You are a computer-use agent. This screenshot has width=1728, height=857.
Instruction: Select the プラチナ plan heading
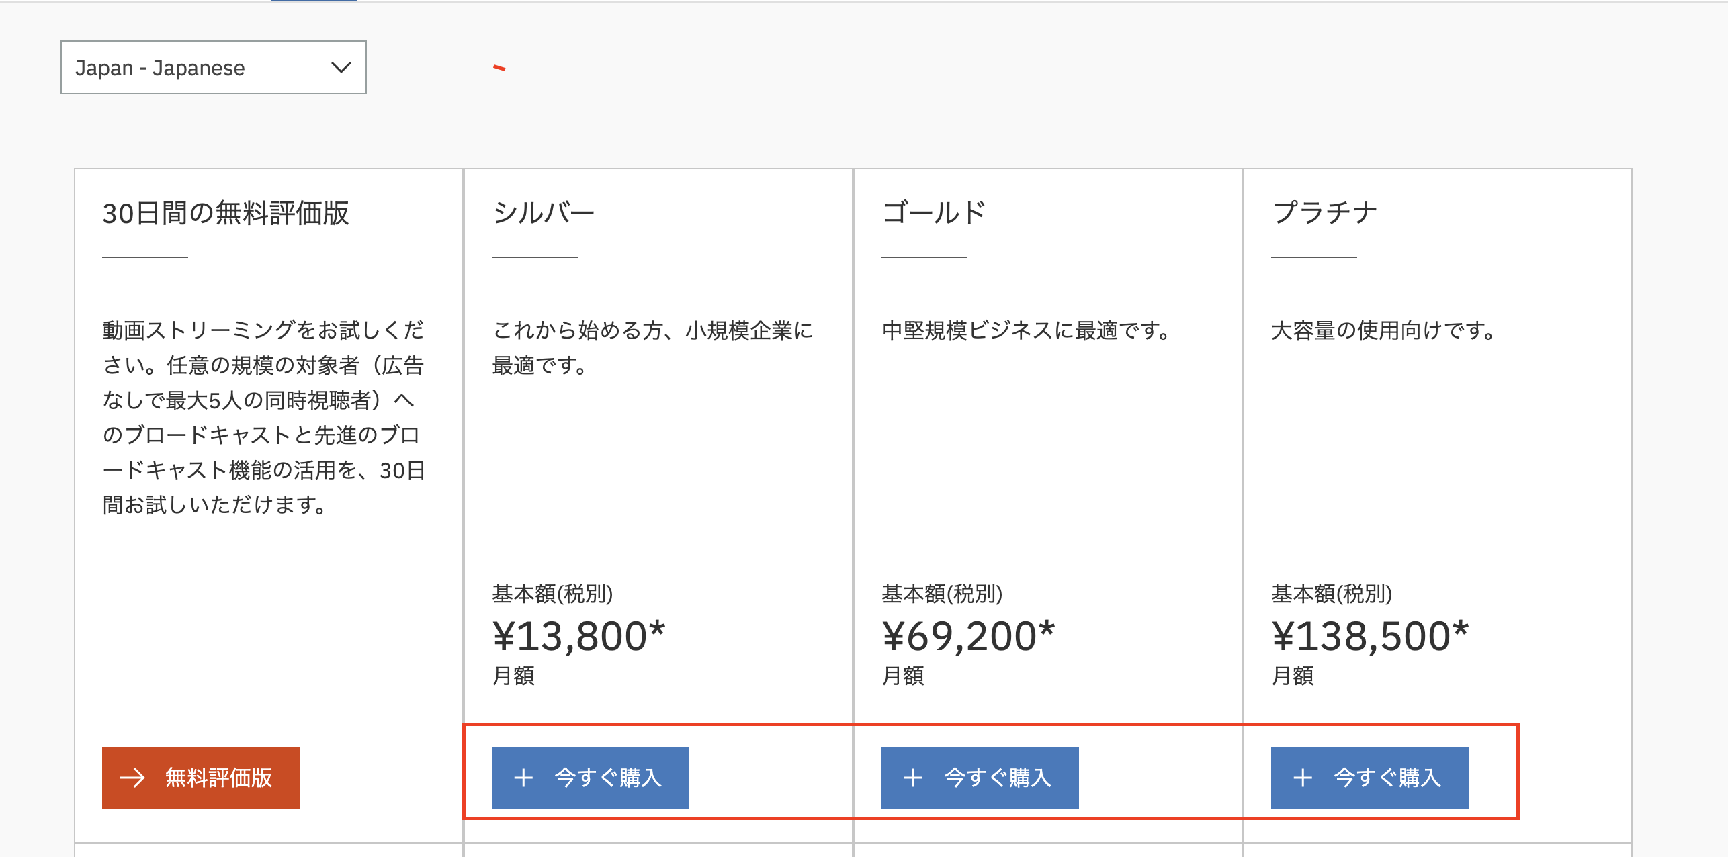(x=1324, y=213)
